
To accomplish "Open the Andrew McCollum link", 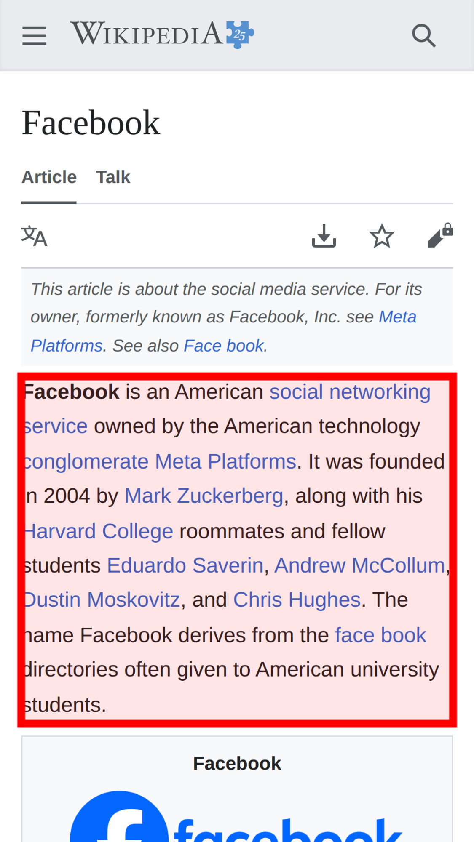I will pos(359,565).
